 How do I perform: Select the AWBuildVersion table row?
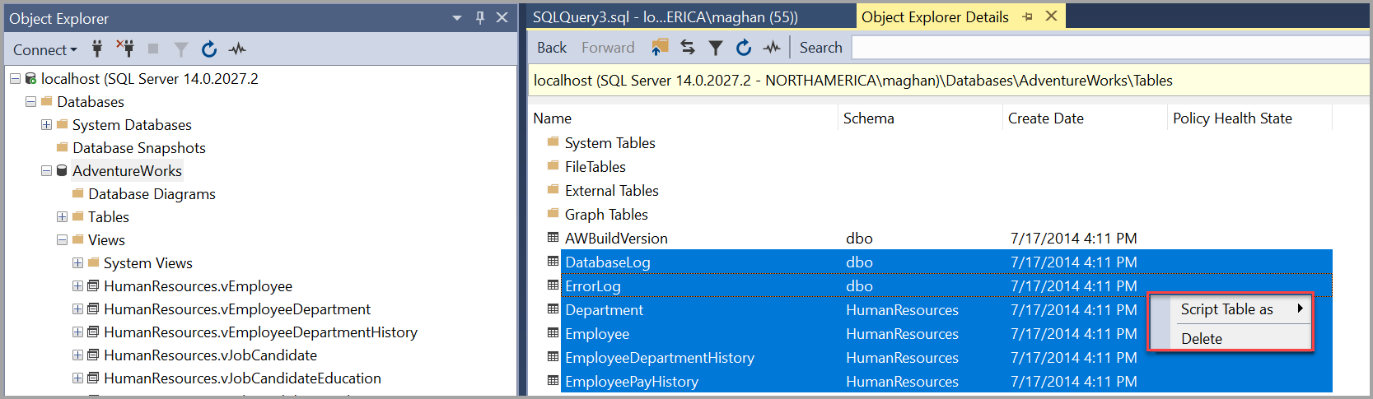coord(616,239)
